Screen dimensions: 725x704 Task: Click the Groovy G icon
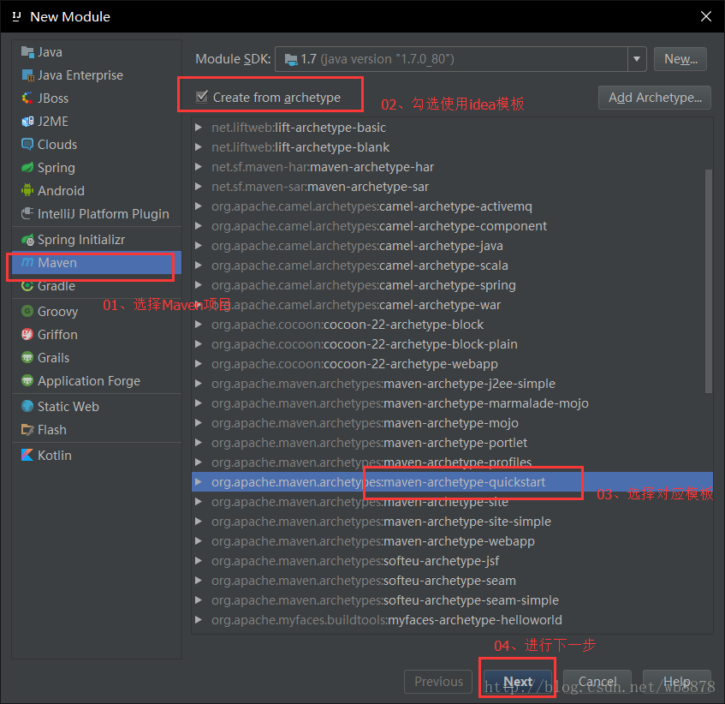(x=27, y=311)
